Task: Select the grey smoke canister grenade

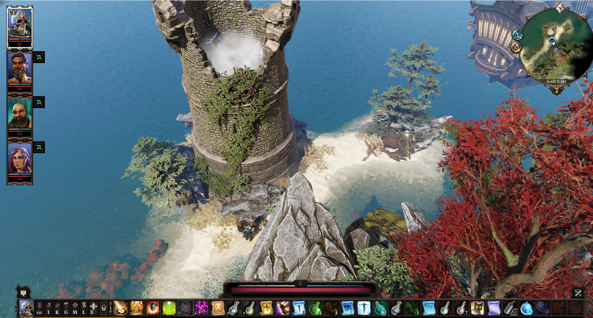Action: tap(511, 308)
